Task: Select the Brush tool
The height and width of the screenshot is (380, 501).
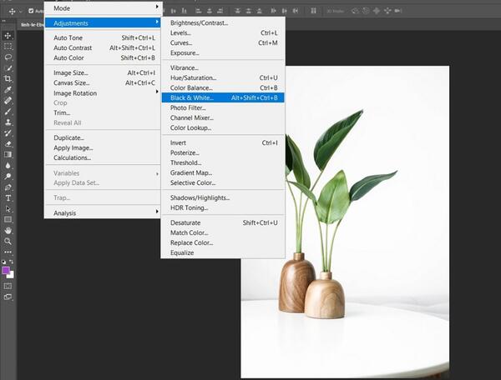Action: [8, 112]
